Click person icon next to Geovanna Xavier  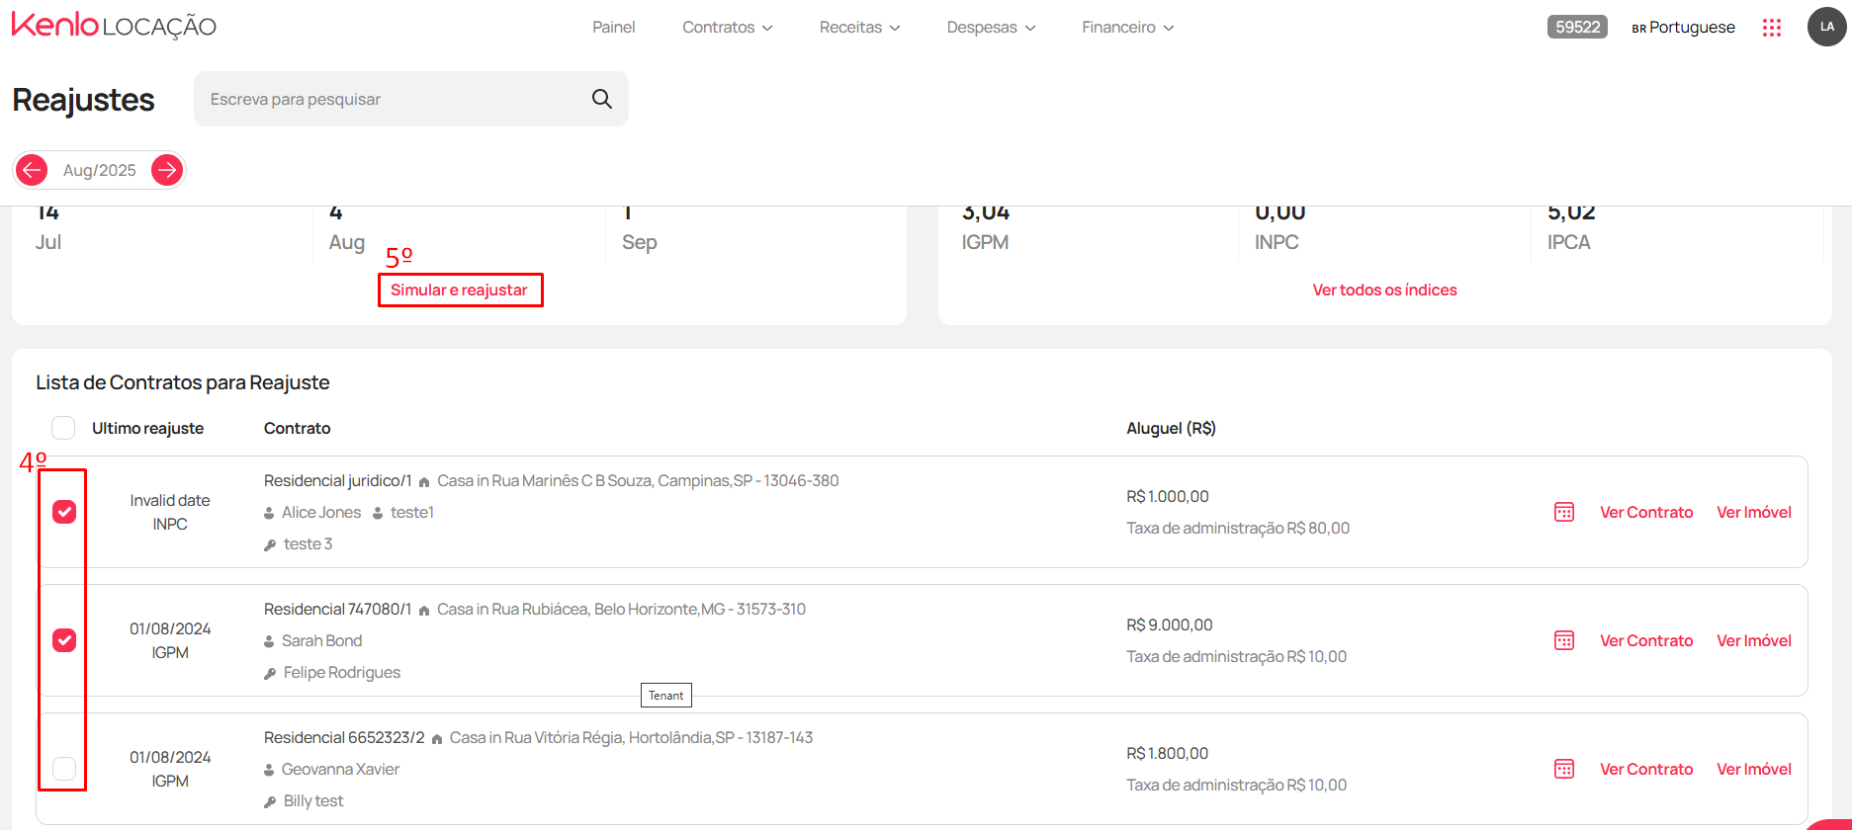point(269,770)
